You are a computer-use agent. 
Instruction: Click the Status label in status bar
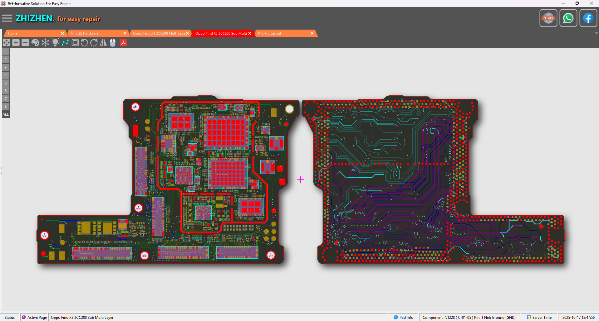10,318
